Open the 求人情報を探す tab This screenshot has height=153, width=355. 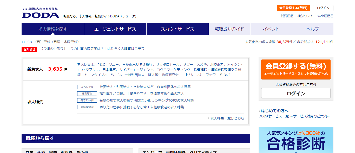pyautogui.click(x=53, y=29)
